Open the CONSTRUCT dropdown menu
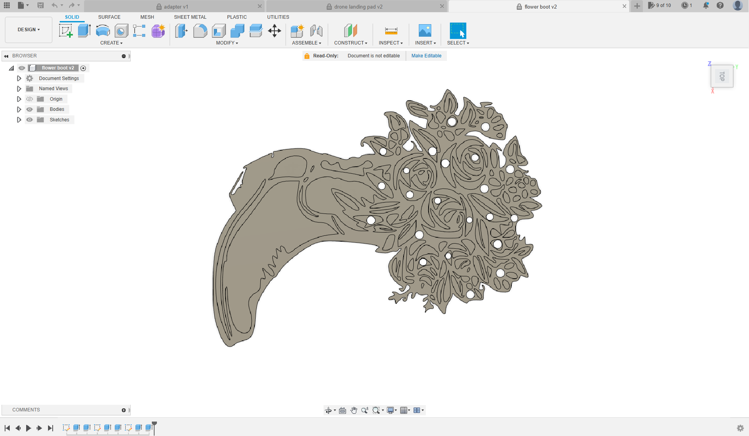Viewport: 749px width, 436px height. (350, 43)
